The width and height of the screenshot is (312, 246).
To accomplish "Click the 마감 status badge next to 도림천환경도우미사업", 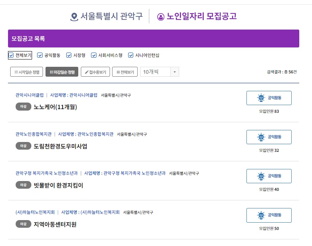I will pyautogui.click(x=23, y=146).
